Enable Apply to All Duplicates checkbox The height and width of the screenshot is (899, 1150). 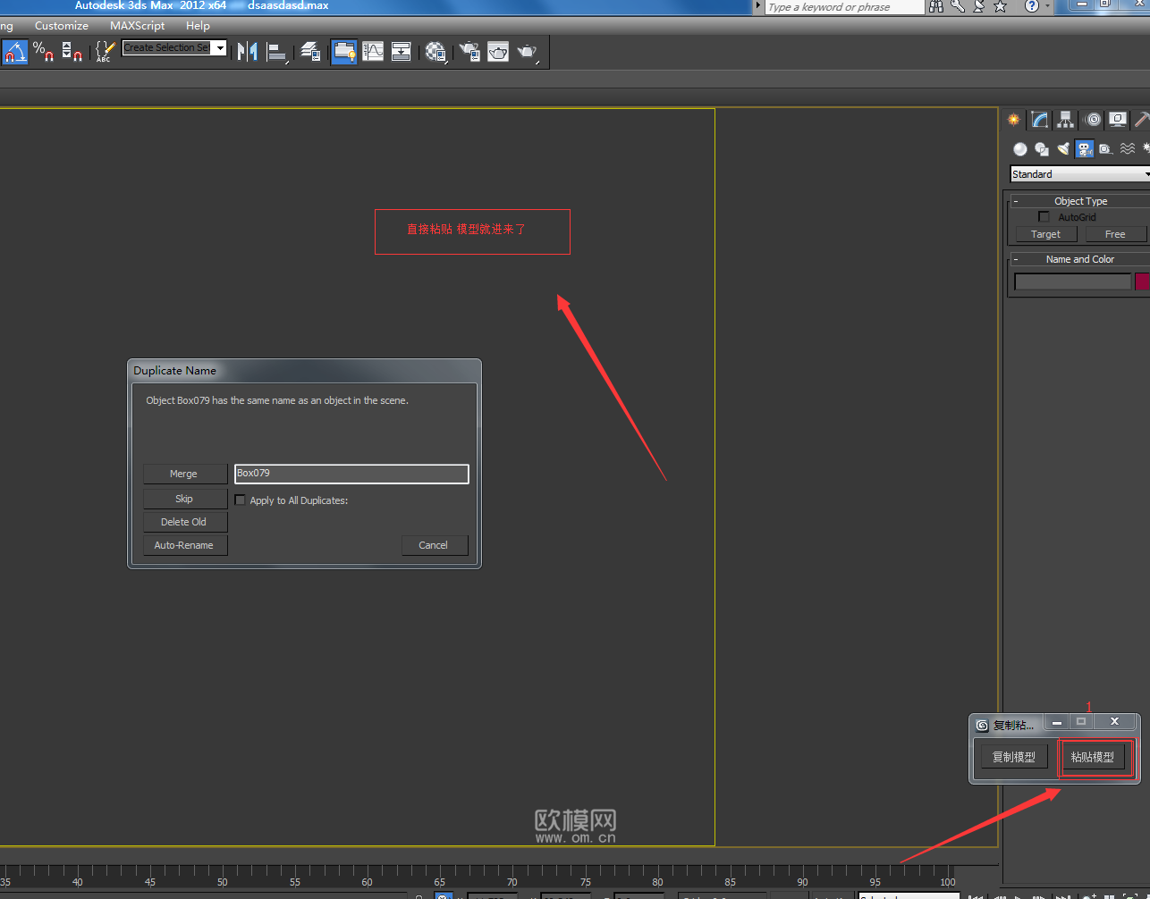(x=240, y=500)
